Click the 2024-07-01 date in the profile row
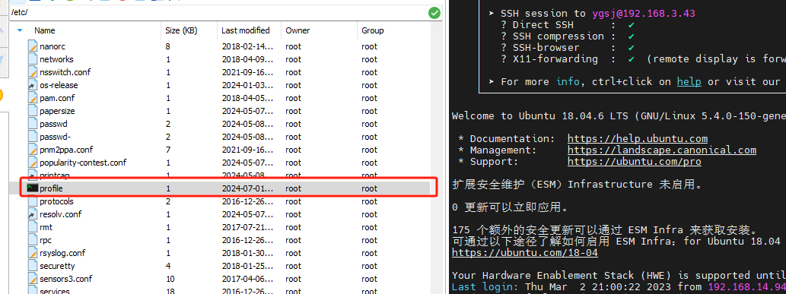 [x=247, y=189]
